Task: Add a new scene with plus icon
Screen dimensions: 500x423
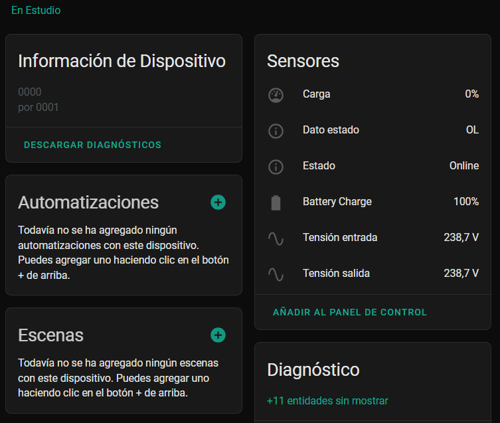Action: click(x=218, y=335)
